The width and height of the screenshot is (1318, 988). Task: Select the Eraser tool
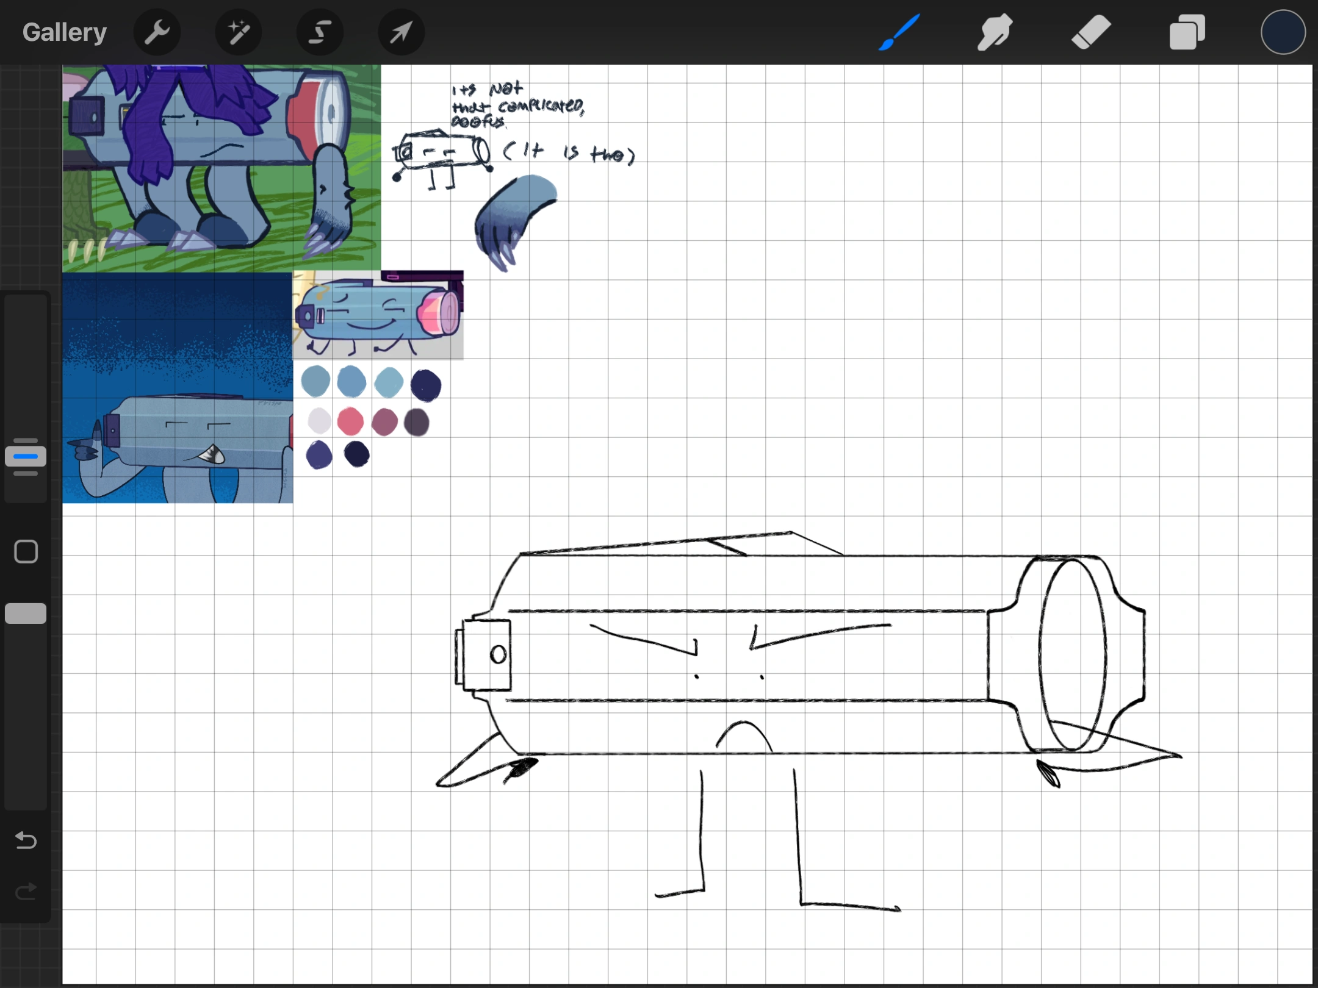[1091, 32]
